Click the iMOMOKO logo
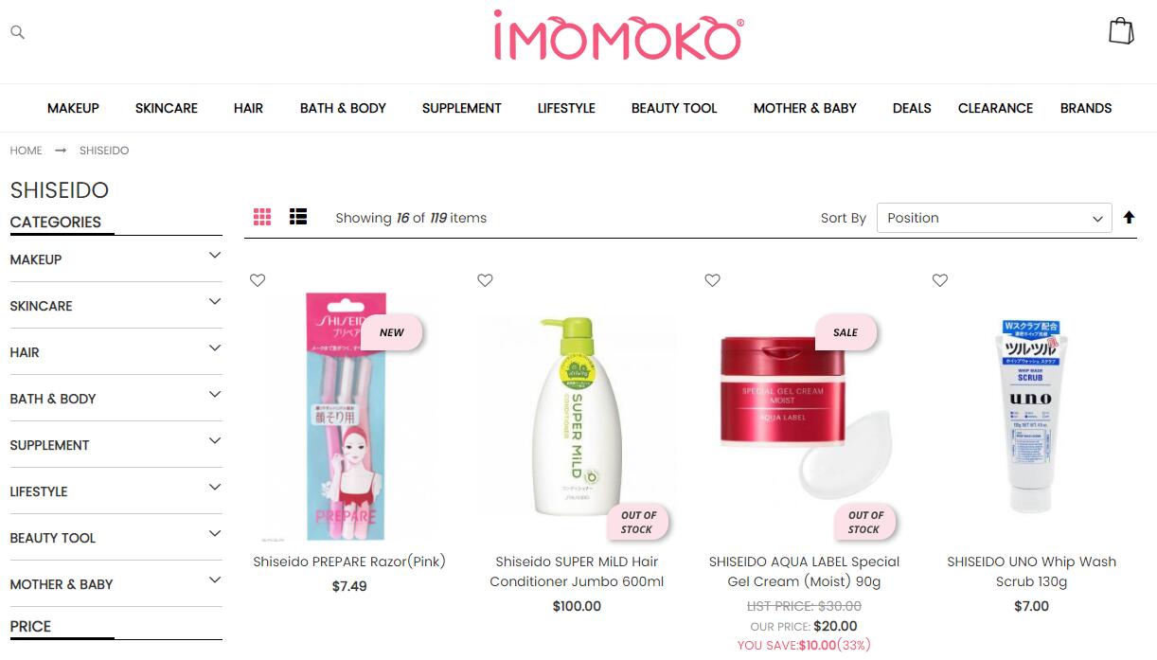 click(x=618, y=36)
